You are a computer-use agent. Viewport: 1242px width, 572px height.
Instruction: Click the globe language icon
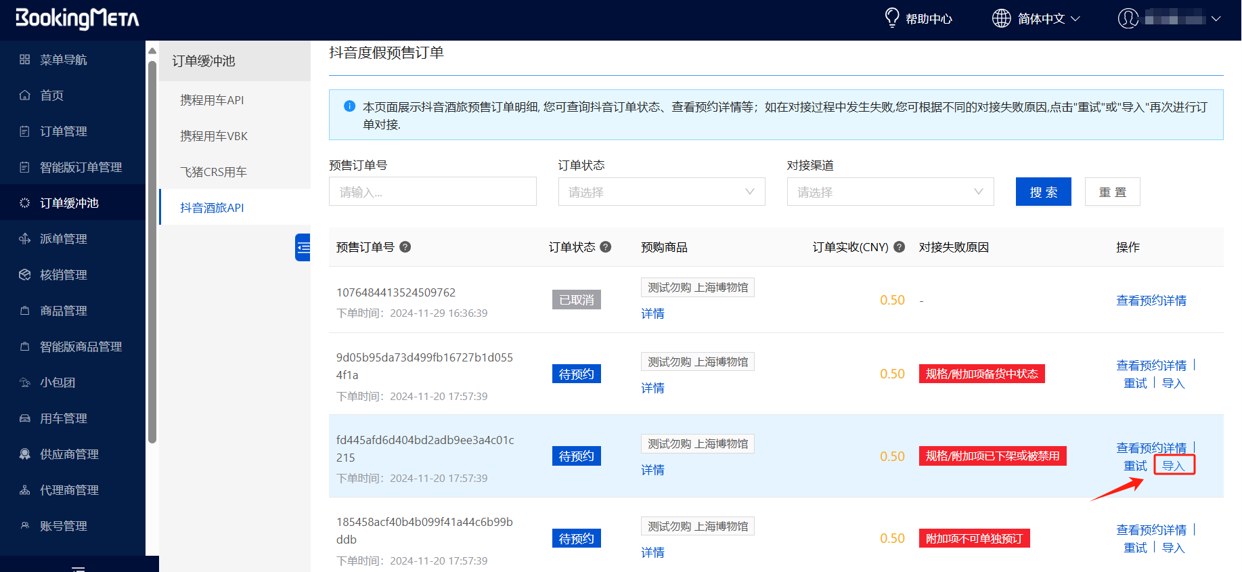(1001, 18)
